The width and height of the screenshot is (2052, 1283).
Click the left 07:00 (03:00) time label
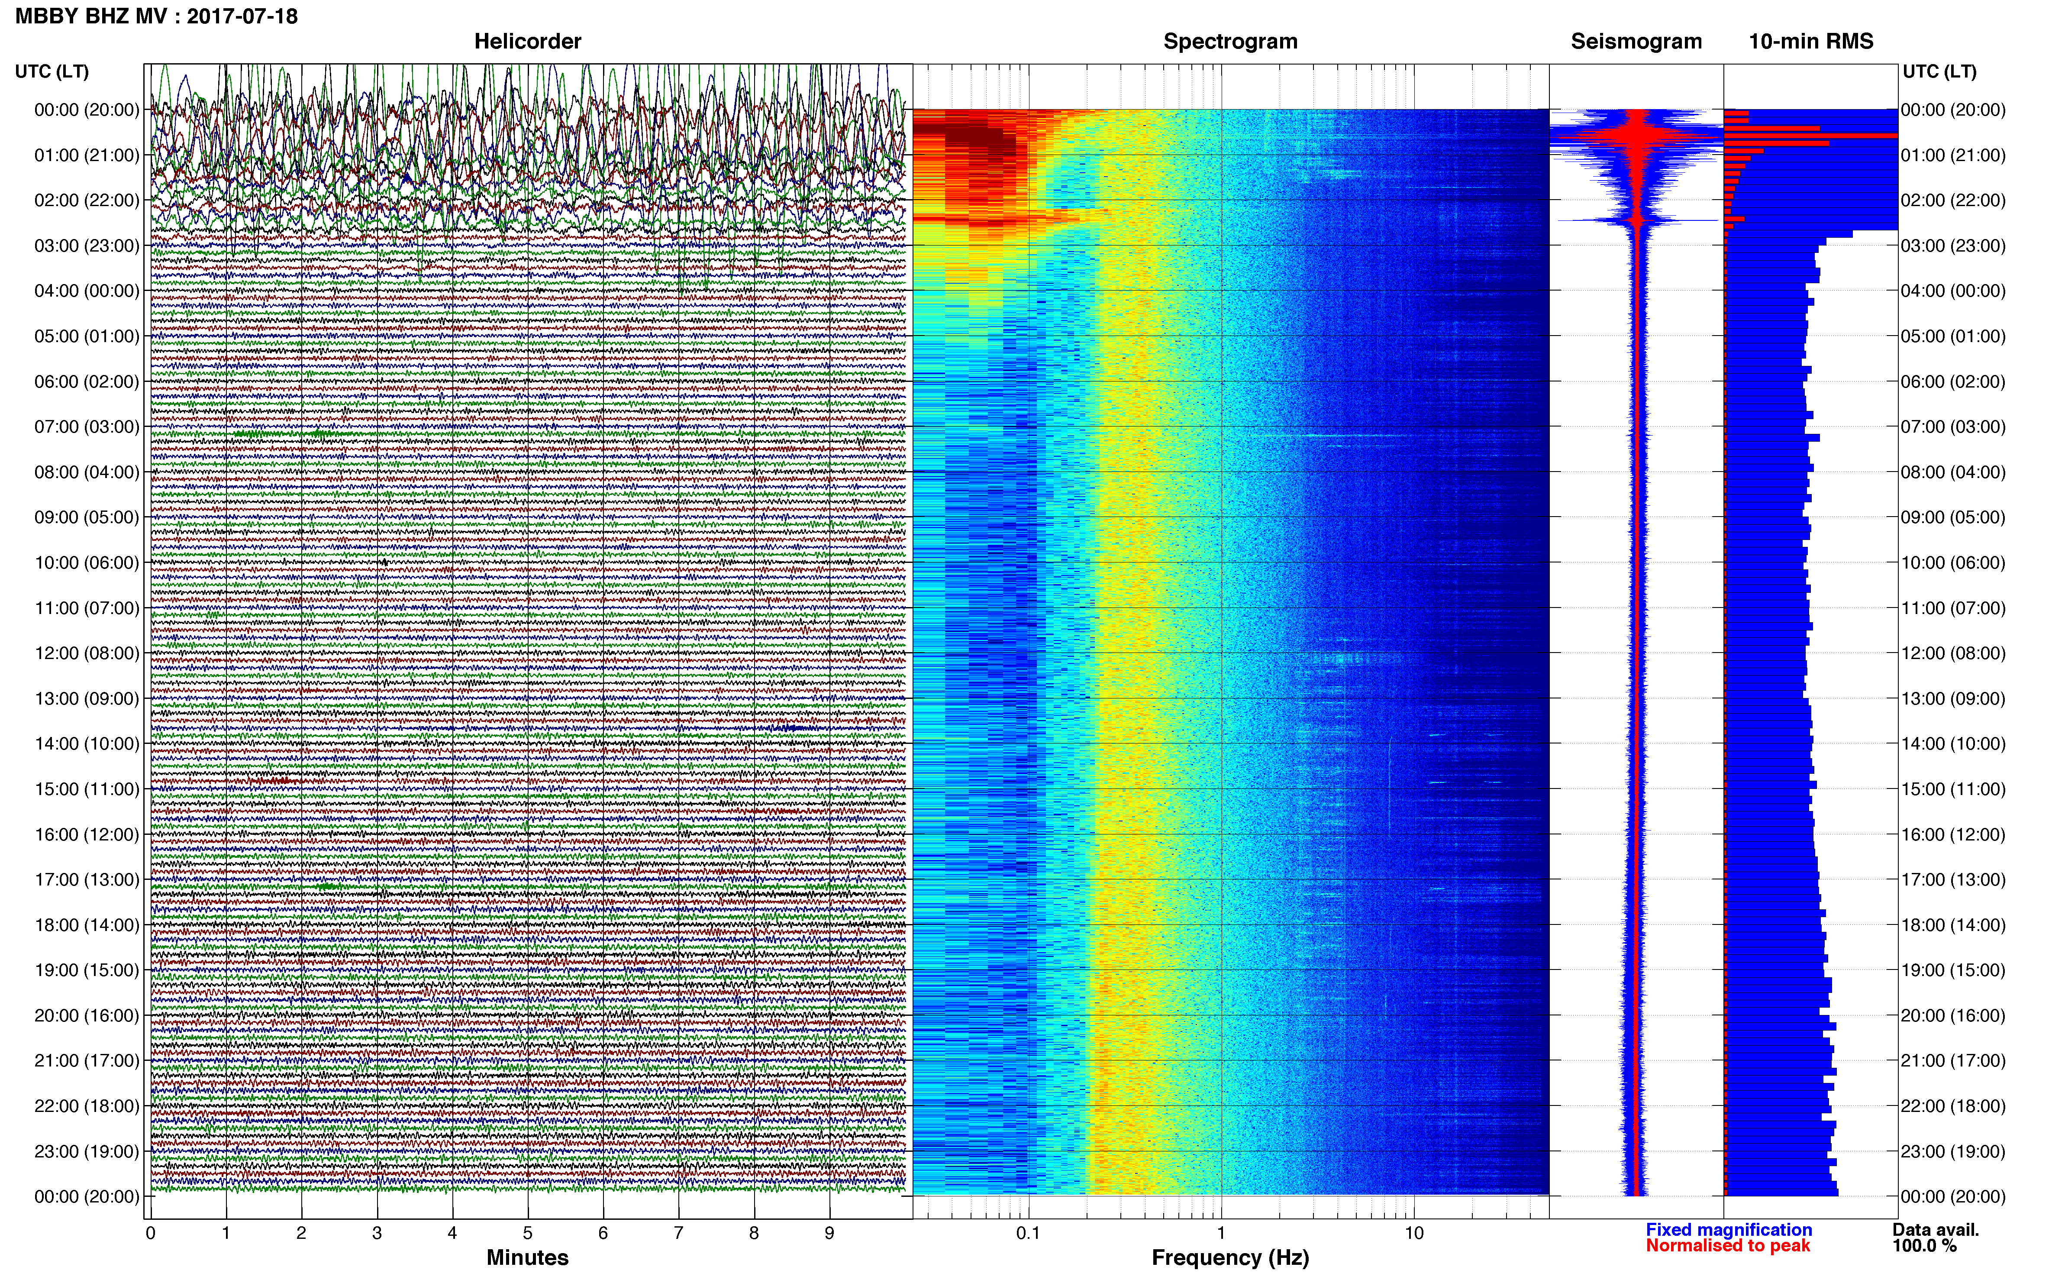(87, 426)
